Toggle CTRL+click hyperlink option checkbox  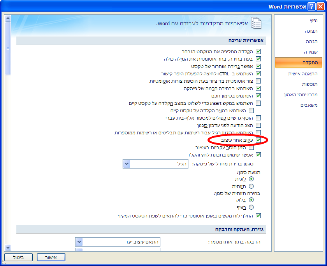pyautogui.click(x=258, y=74)
